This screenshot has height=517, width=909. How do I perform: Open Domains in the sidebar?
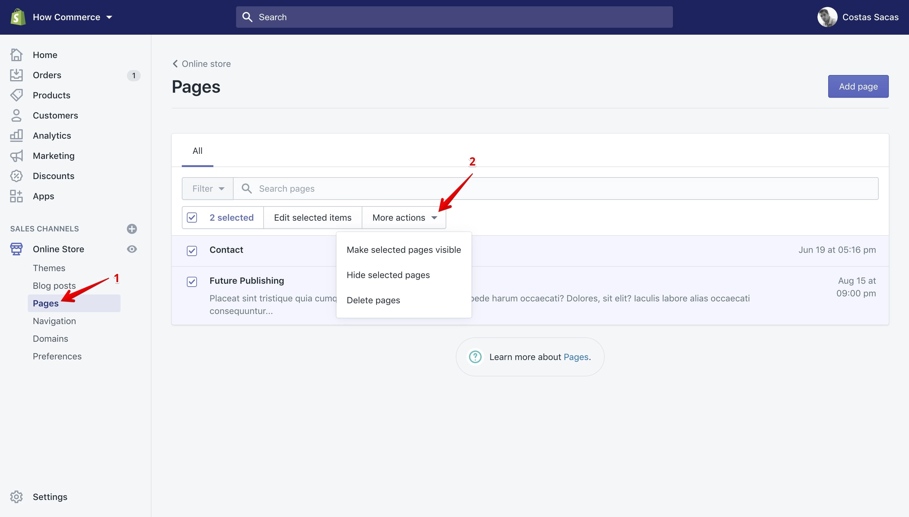tap(50, 338)
